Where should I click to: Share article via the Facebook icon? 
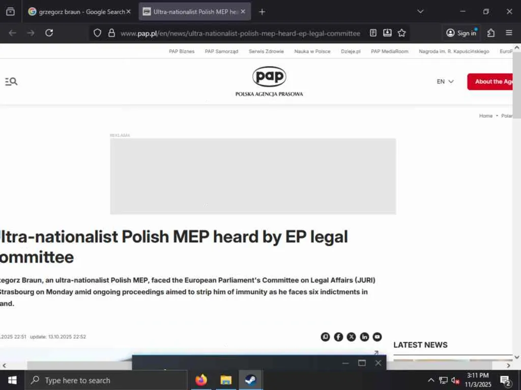[x=338, y=337]
